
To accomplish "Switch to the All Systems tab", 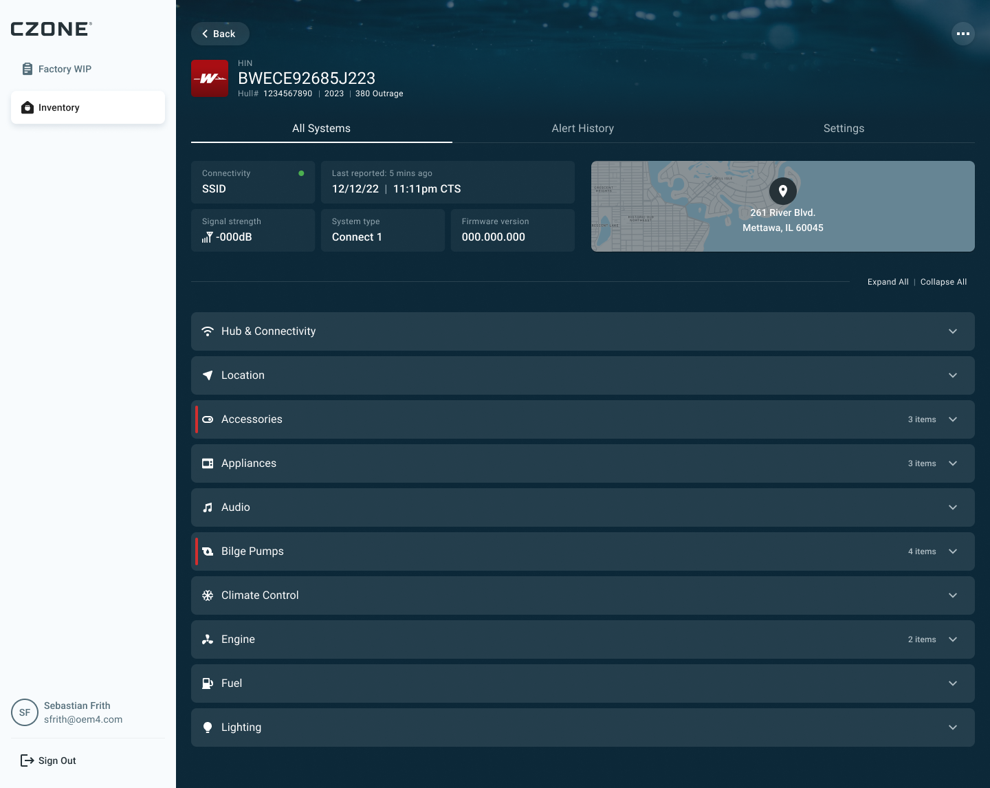I will coord(322,129).
